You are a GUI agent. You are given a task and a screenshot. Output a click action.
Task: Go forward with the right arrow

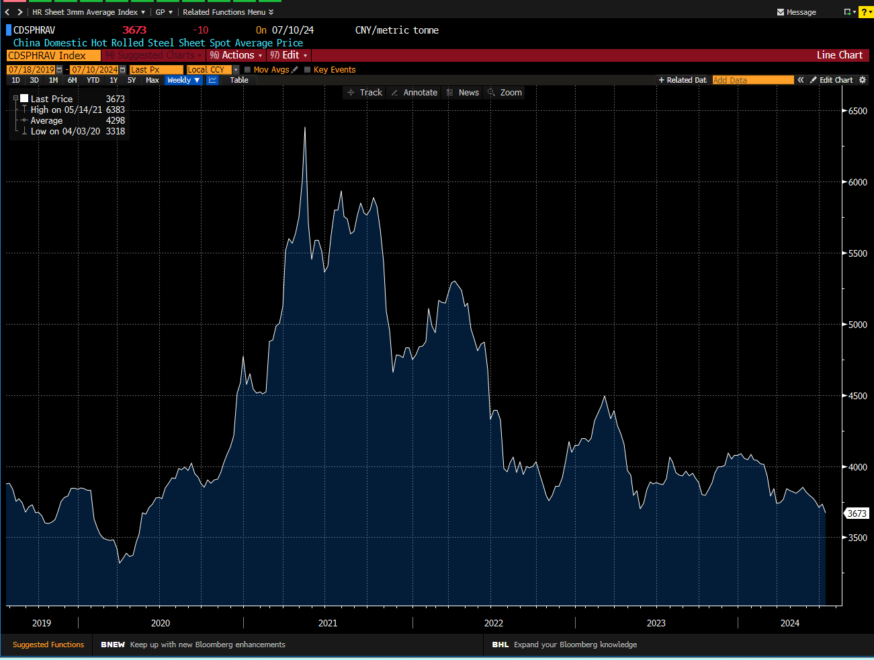tap(20, 12)
